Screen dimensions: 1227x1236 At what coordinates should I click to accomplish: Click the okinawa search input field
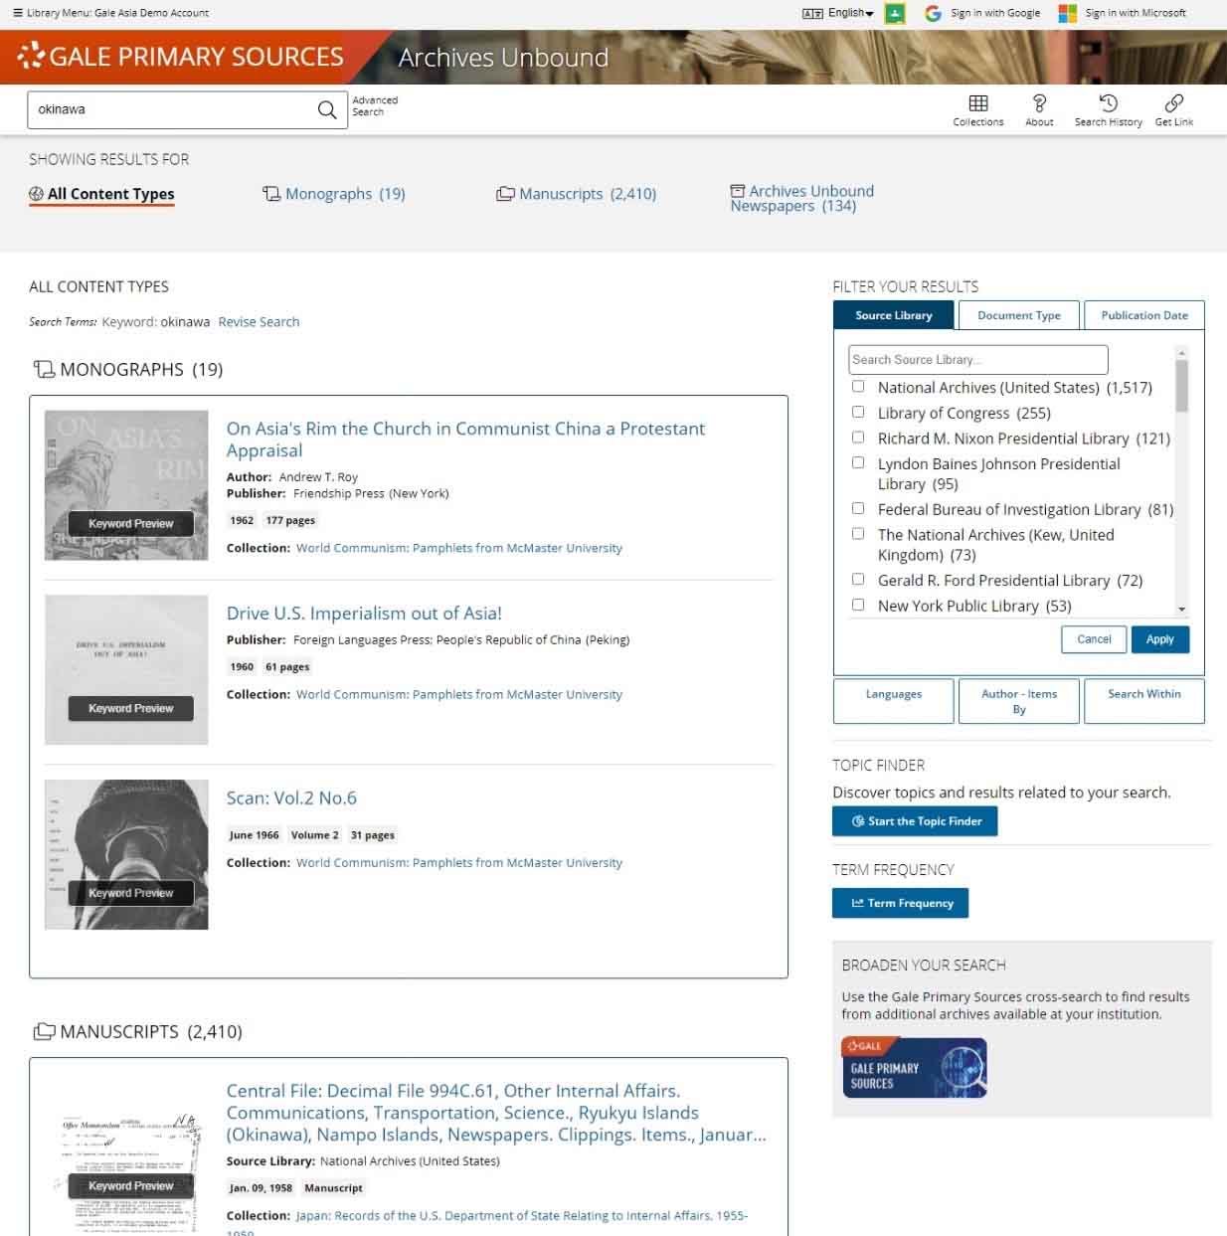click(172, 109)
